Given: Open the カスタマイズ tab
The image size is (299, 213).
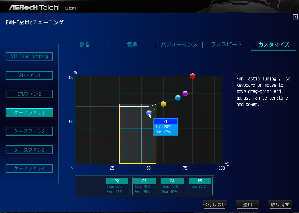Looking at the screenshot, I should tap(274, 45).
